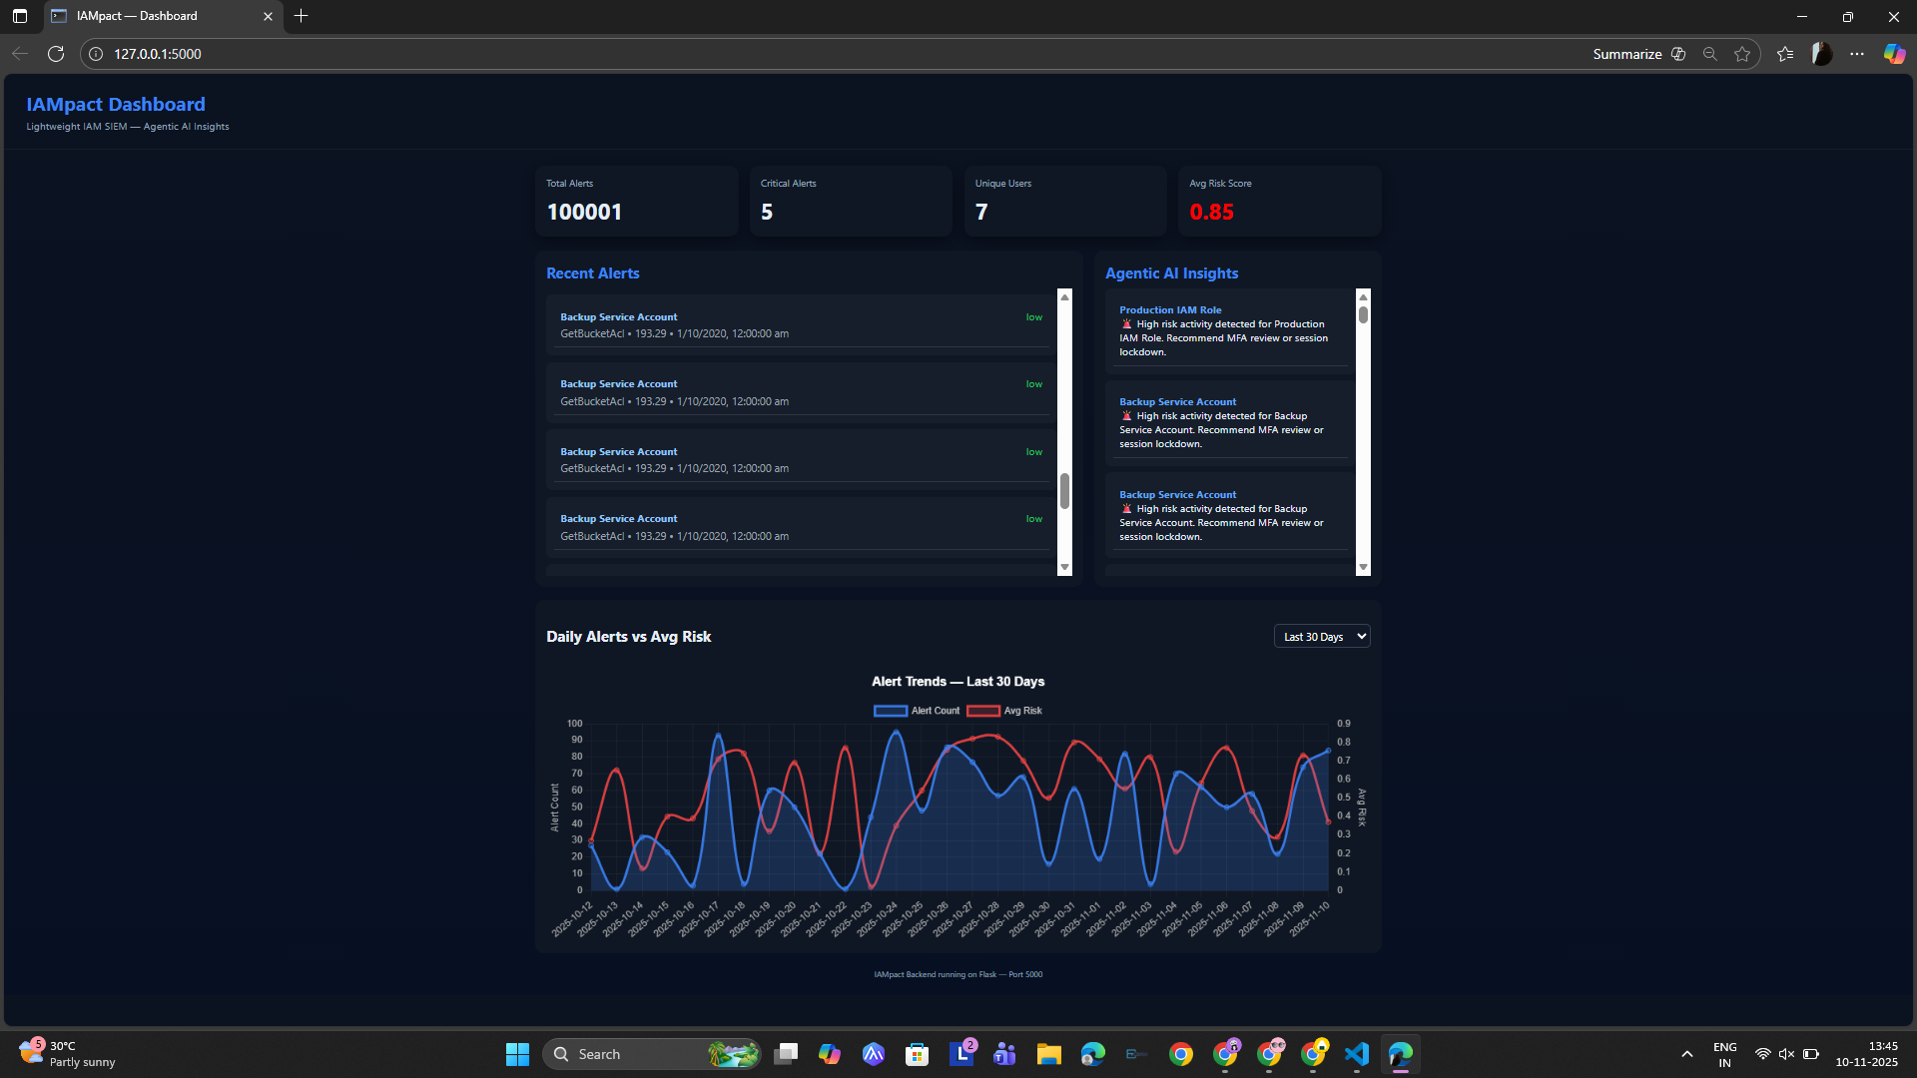Toggle Avg Risk legend on chart

(x=1005, y=711)
